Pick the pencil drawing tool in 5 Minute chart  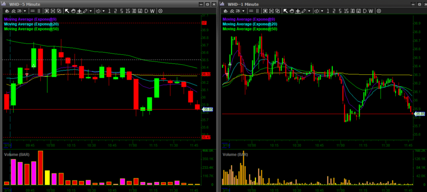[85, 11]
